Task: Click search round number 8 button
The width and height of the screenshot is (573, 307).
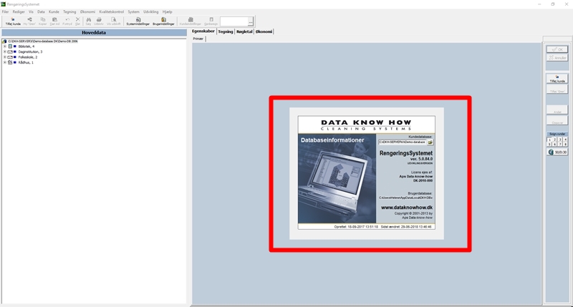Action: click(565, 144)
